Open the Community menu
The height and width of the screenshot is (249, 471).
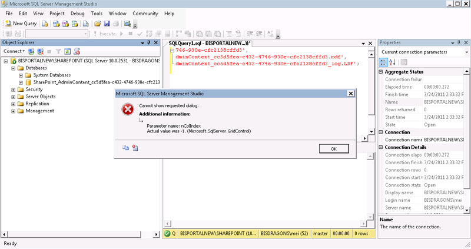tap(145, 14)
